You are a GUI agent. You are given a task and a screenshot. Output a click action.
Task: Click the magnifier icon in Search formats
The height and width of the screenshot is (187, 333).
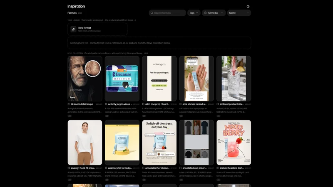click(152, 13)
